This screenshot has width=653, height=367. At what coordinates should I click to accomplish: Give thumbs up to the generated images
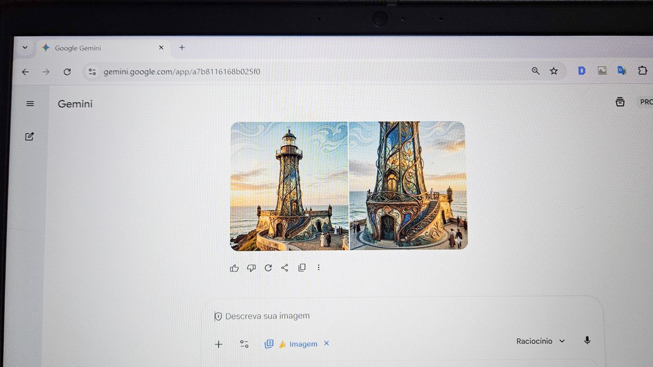235,268
